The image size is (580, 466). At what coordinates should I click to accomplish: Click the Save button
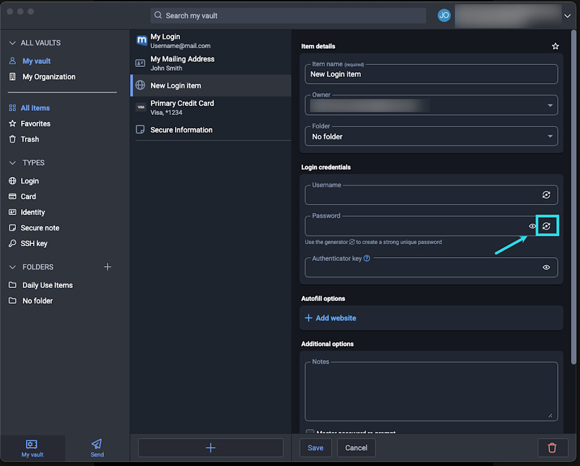(315, 448)
